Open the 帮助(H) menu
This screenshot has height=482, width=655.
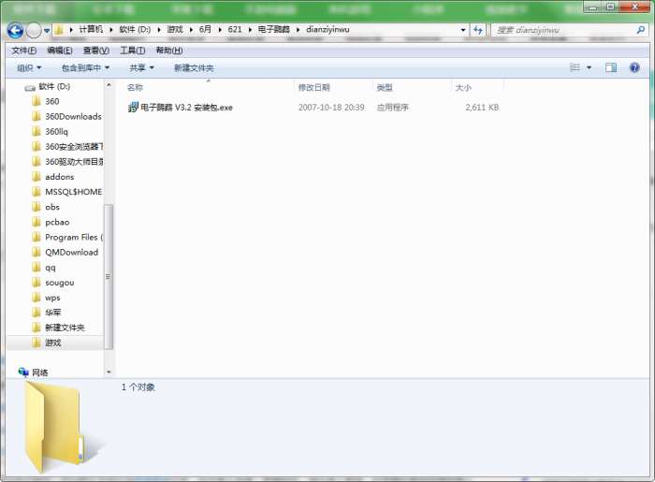[x=169, y=51]
